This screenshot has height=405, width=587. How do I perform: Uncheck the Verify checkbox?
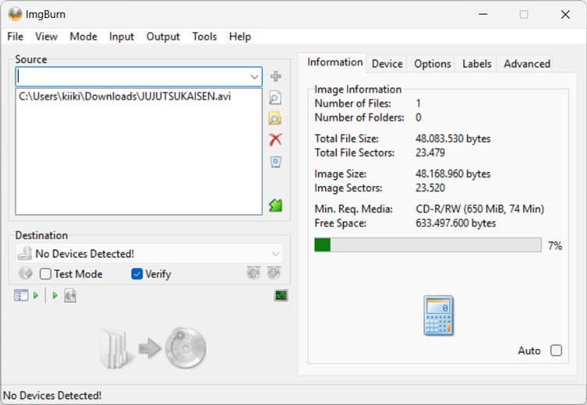[x=137, y=274]
